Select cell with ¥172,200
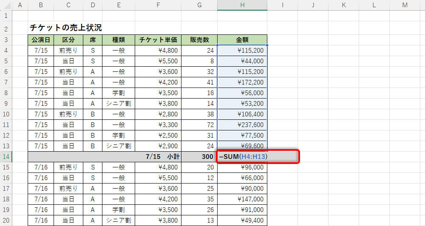Image resolution: width=425 pixels, height=226 pixels. coord(242,82)
